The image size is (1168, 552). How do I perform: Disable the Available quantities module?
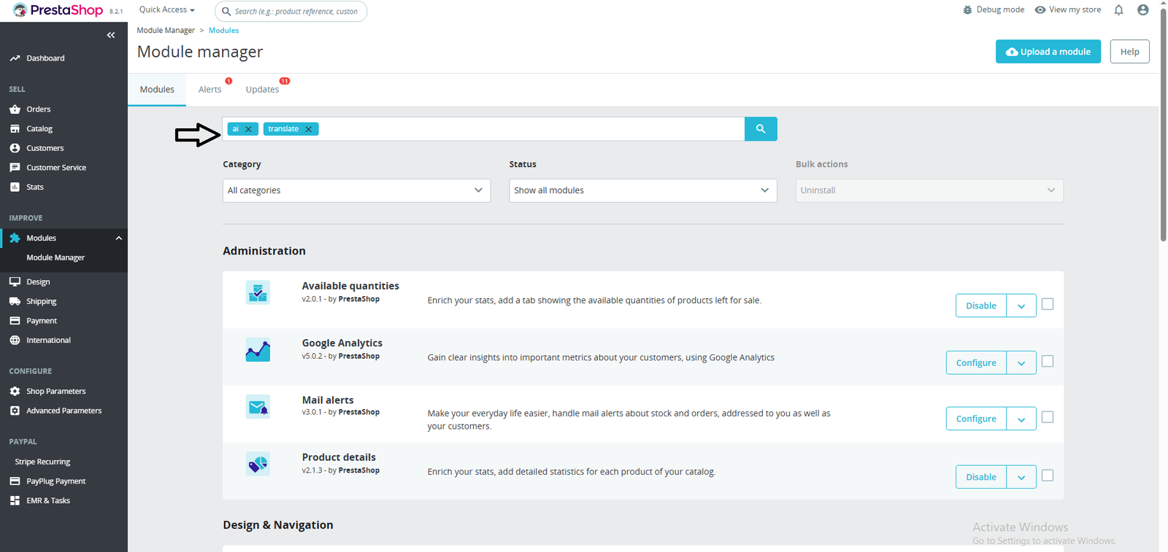point(981,306)
